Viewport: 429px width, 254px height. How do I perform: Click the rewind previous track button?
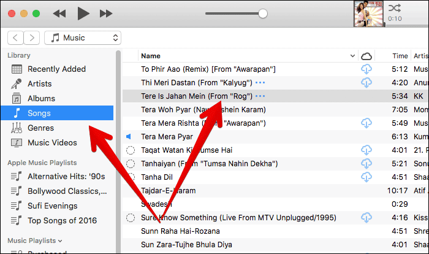pyautogui.click(x=59, y=13)
